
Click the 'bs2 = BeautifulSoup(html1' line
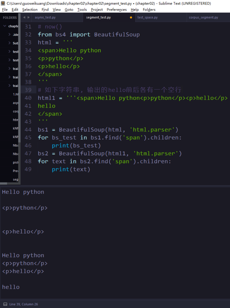[x=110, y=153]
